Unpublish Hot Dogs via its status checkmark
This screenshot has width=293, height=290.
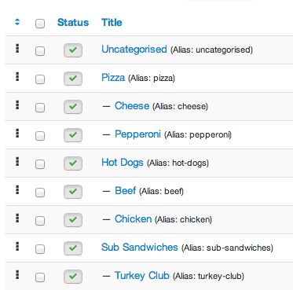pyautogui.click(x=73, y=163)
